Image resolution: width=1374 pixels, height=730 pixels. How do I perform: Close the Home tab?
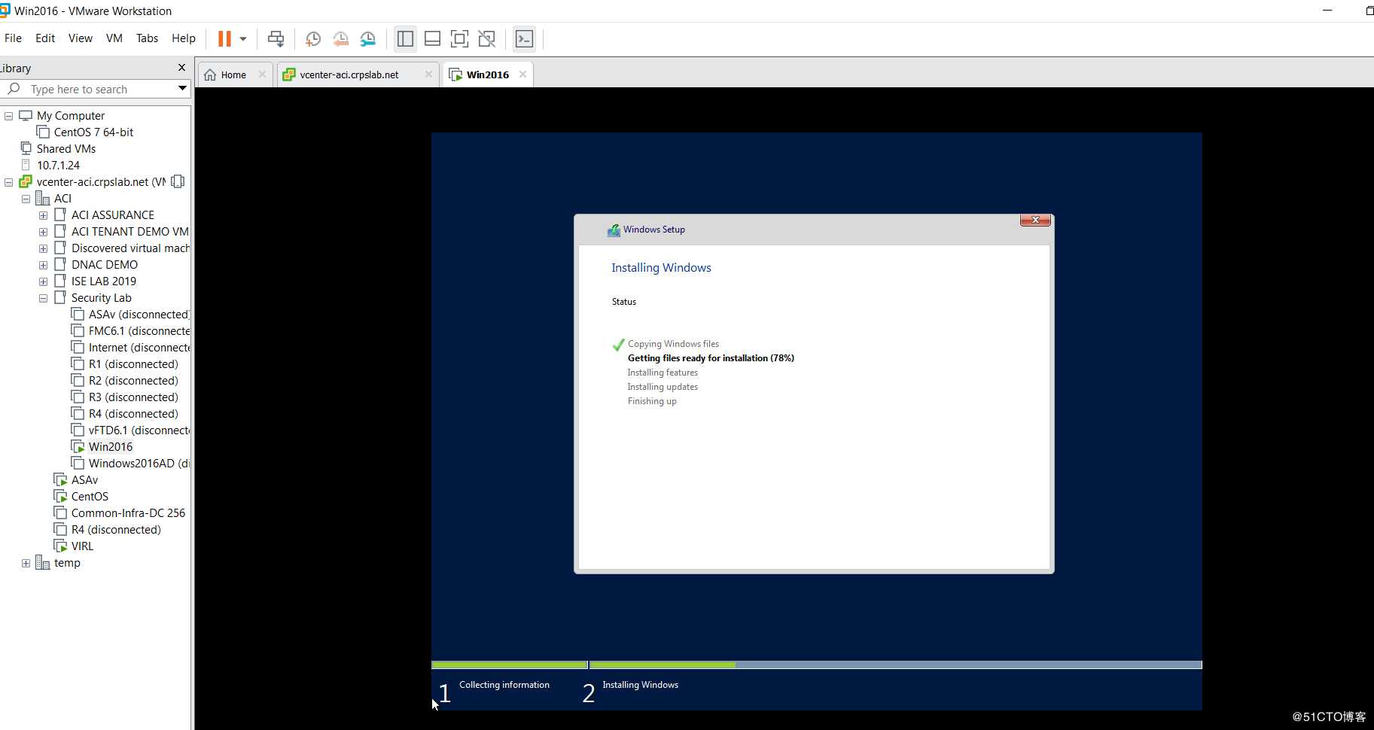pyautogui.click(x=262, y=75)
